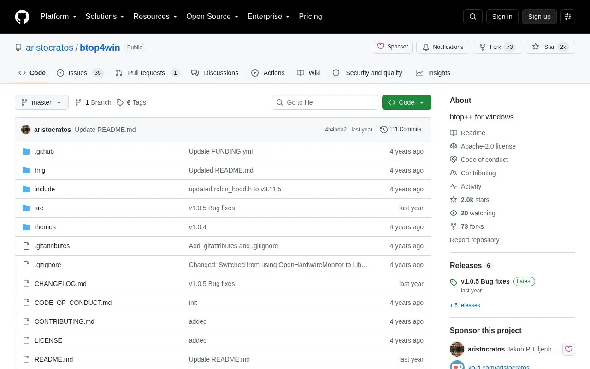The height and width of the screenshot is (369, 590).
Task: Click the Sign up button
Action: point(539,17)
